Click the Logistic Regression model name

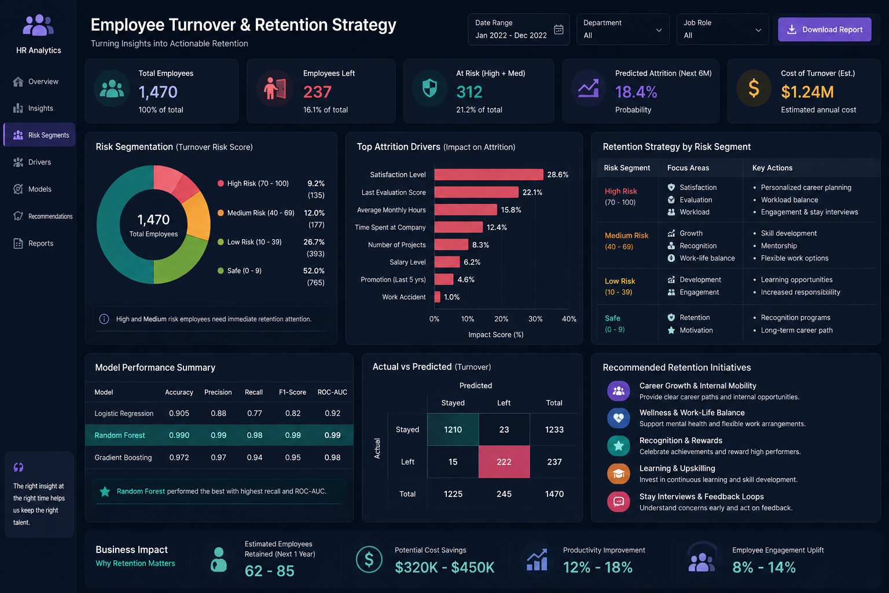coord(124,413)
